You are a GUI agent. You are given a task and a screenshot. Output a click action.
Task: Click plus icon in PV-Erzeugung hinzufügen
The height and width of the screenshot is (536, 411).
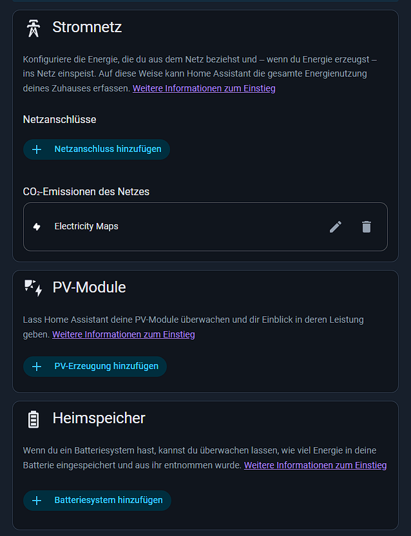[x=37, y=367]
